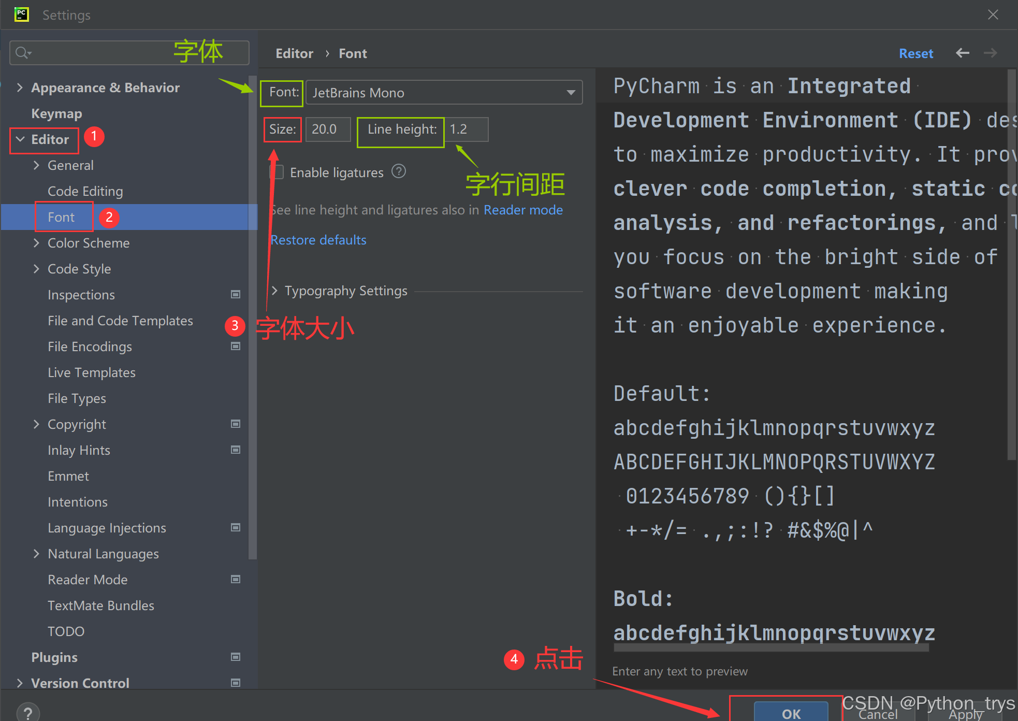Viewport: 1018px width, 721px height.
Task: Click the forward arrow navigation icon
Action: [x=990, y=53]
